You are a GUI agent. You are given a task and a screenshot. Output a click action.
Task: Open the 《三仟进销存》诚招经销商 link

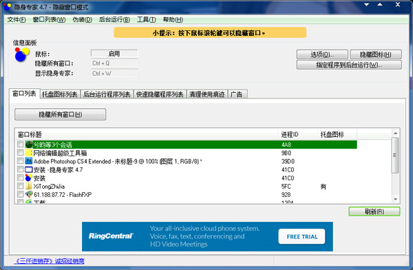tap(49, 261)
